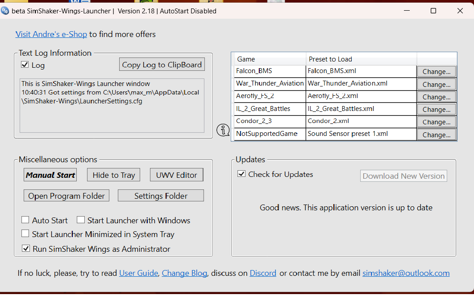Image resolution: width=474 pixels, height=299 pixels.
Task: Minimize the SimShaker launcher window
Action: pyautogui.click(x=407, y=11)
